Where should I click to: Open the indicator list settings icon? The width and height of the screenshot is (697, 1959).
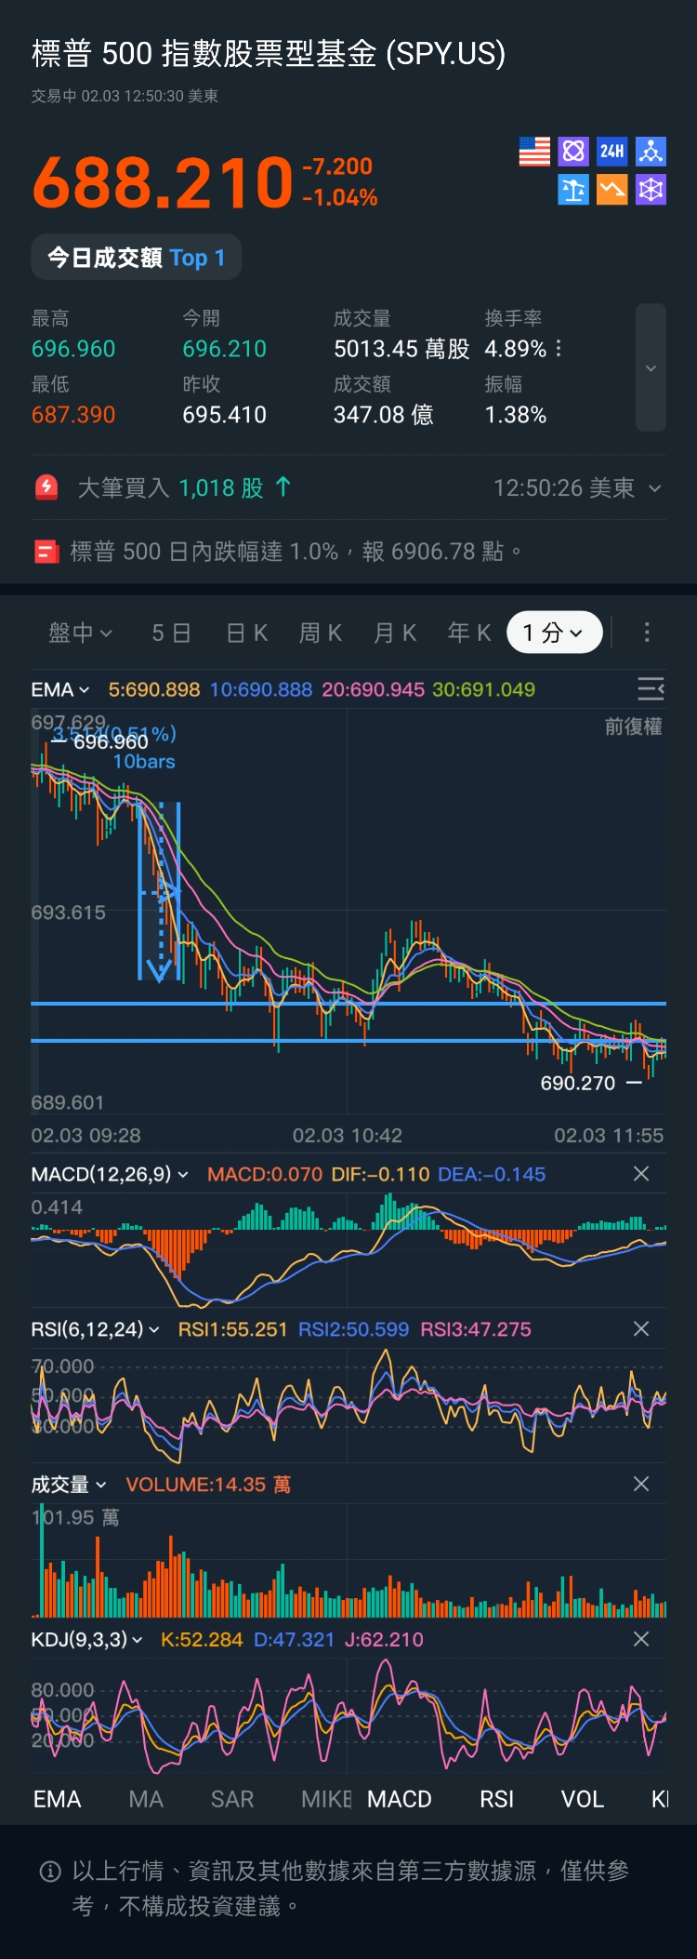(651, 688)
